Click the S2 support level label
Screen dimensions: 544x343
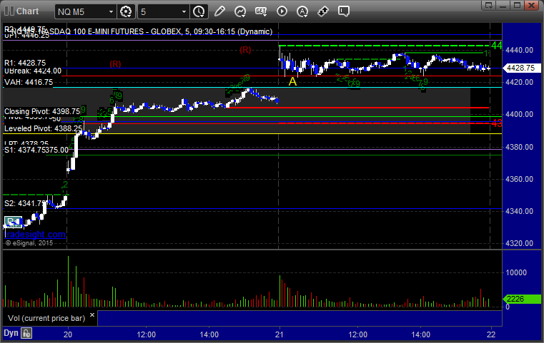click(x=24, y=203)
